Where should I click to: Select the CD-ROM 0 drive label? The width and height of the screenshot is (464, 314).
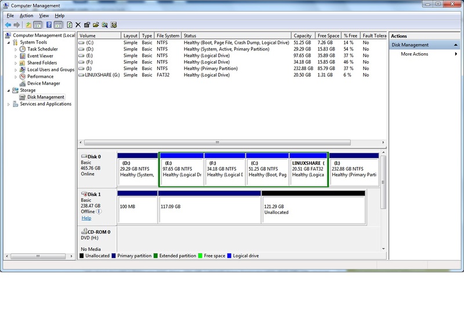pyautogui.click(x=97, y=240)
